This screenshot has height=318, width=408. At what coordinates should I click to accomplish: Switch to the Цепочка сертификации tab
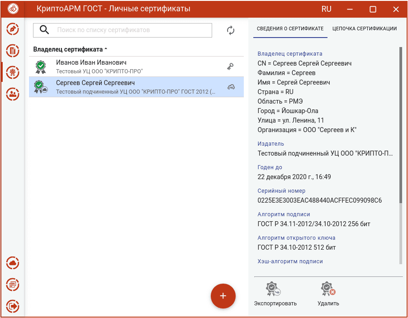click(365, 28)
